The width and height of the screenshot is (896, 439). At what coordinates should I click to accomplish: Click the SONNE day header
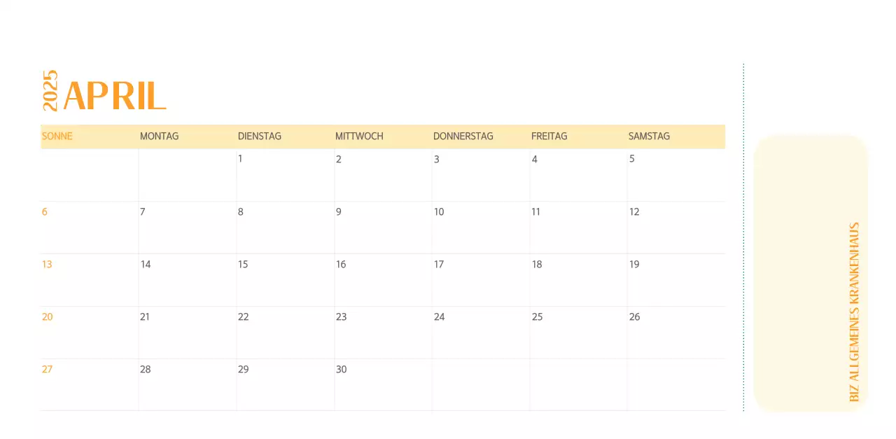[57, 137]
